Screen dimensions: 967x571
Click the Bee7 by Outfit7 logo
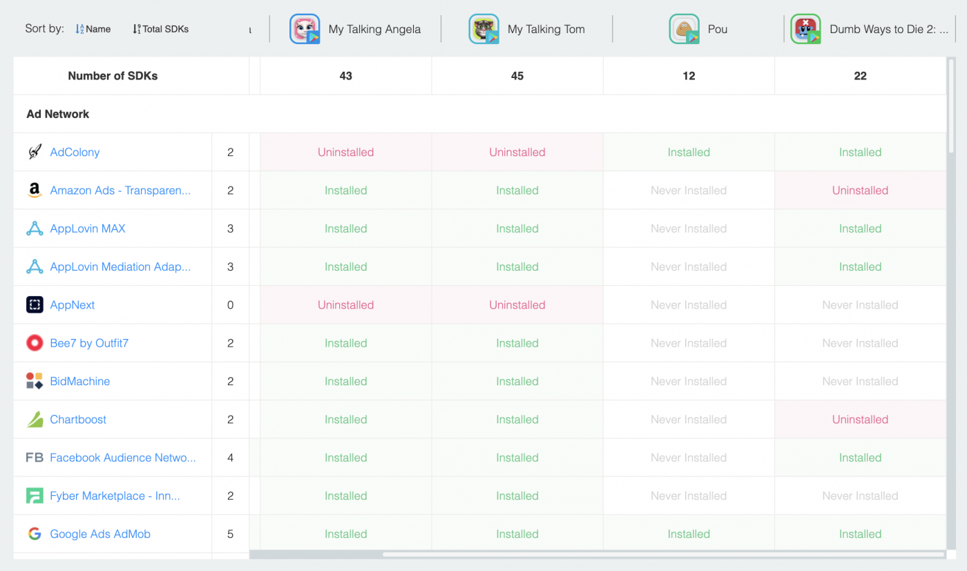click(x=34, y=342)
